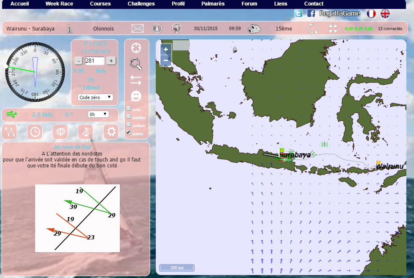This screenshot has width=414, height=278.
Task: Click the magnifying glass search icon
Action: coord(136,64)
